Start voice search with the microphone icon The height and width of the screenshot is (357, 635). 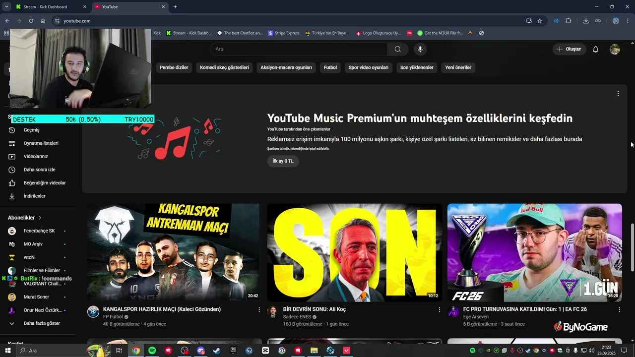[x=420, y=49]
